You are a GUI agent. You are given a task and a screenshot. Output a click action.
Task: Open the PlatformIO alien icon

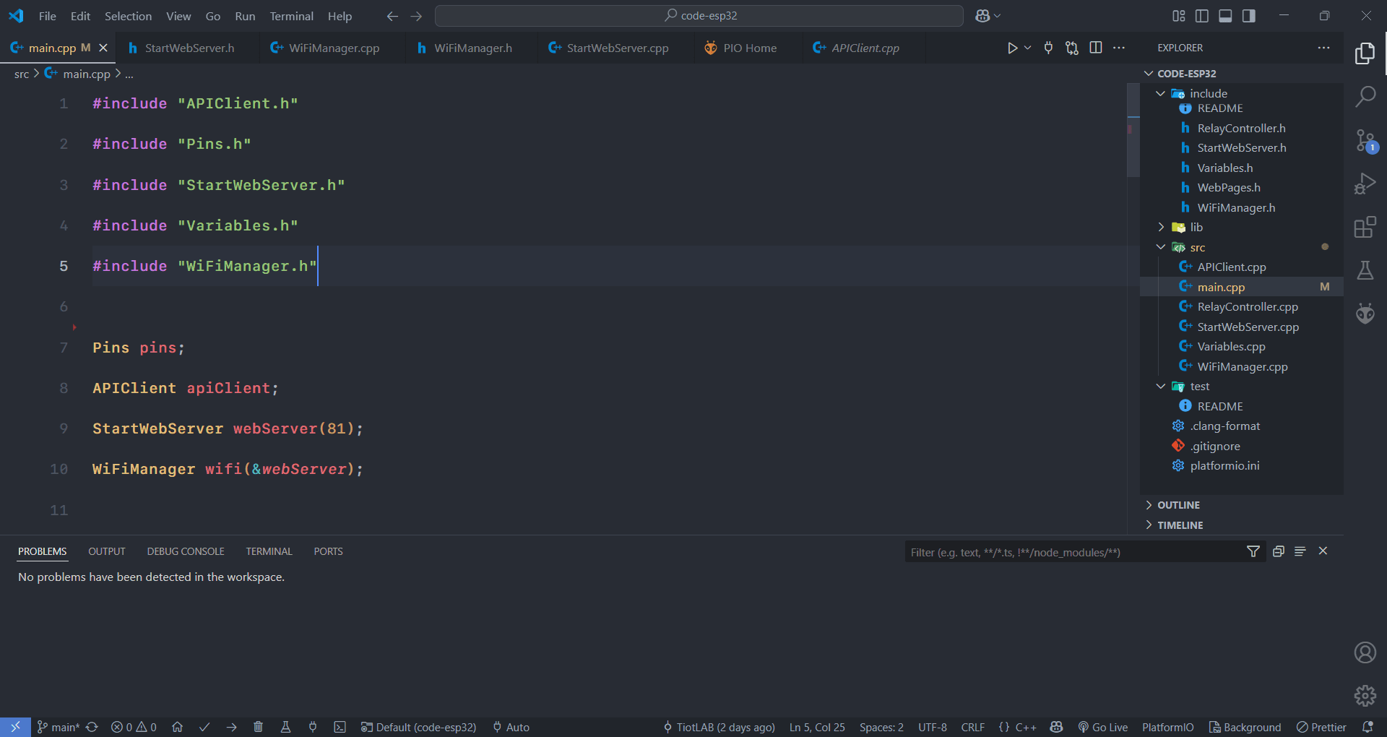pyautogui.click(x=1365, y=314)
